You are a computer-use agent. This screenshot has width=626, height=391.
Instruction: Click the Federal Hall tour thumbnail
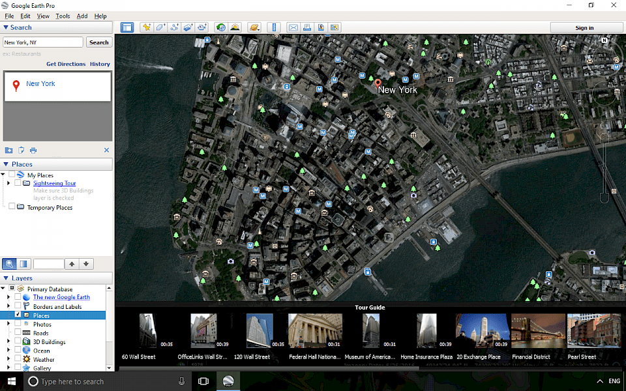[x=316, y=330]
